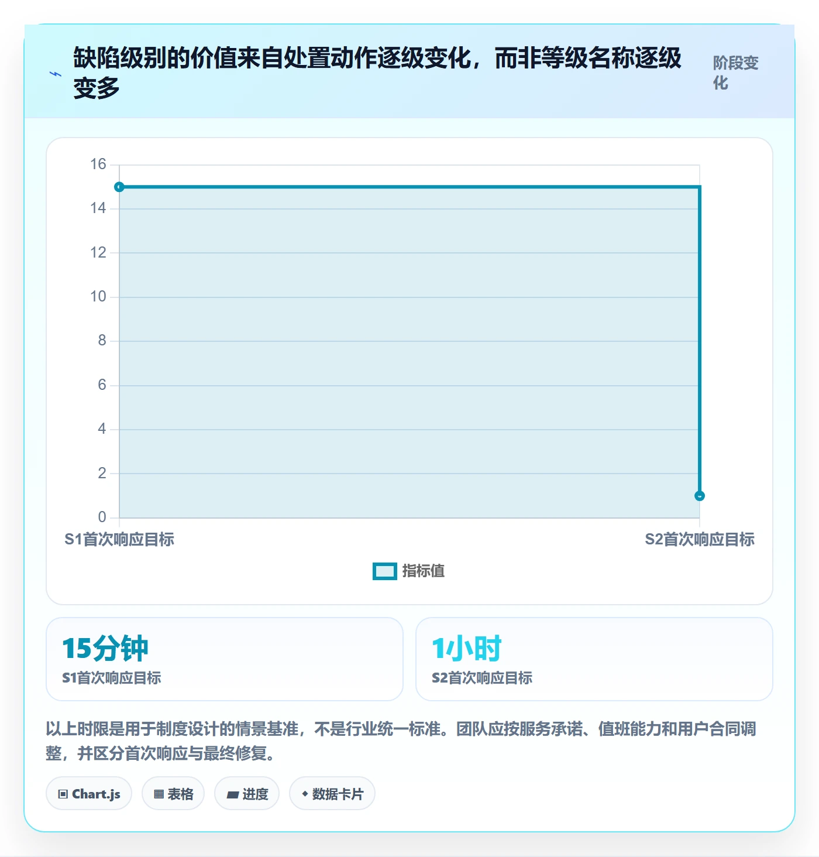This screenshot has height=857, width=819.
Task: Select the 表格 tag
Action: 173,794
